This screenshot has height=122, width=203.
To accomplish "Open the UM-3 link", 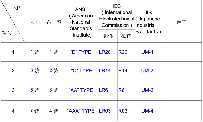I will click(147, 90).
